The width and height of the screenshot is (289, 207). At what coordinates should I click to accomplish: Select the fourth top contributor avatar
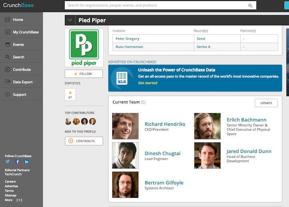[x=93, y=121]
